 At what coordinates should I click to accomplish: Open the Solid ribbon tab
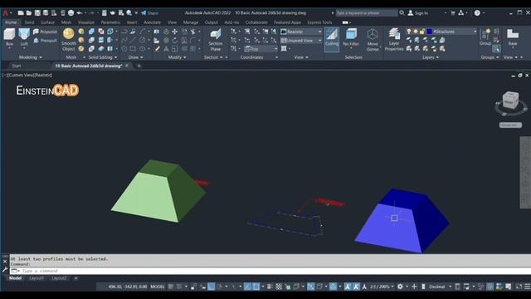[x=29, y=22]
